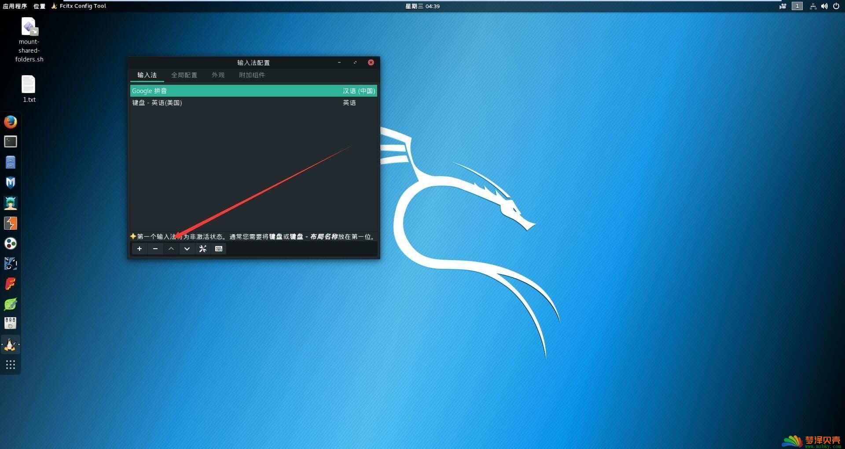Open volume control speaker icon
845x449 pixels.
coord(824,6)
